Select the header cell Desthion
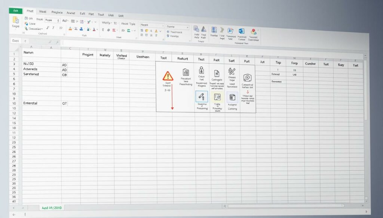 (x=143, y=57)
